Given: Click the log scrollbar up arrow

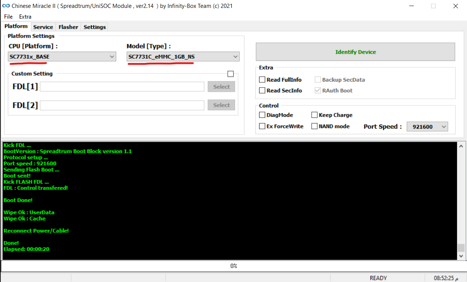Looking at the screenshot, I should point(461,146).
